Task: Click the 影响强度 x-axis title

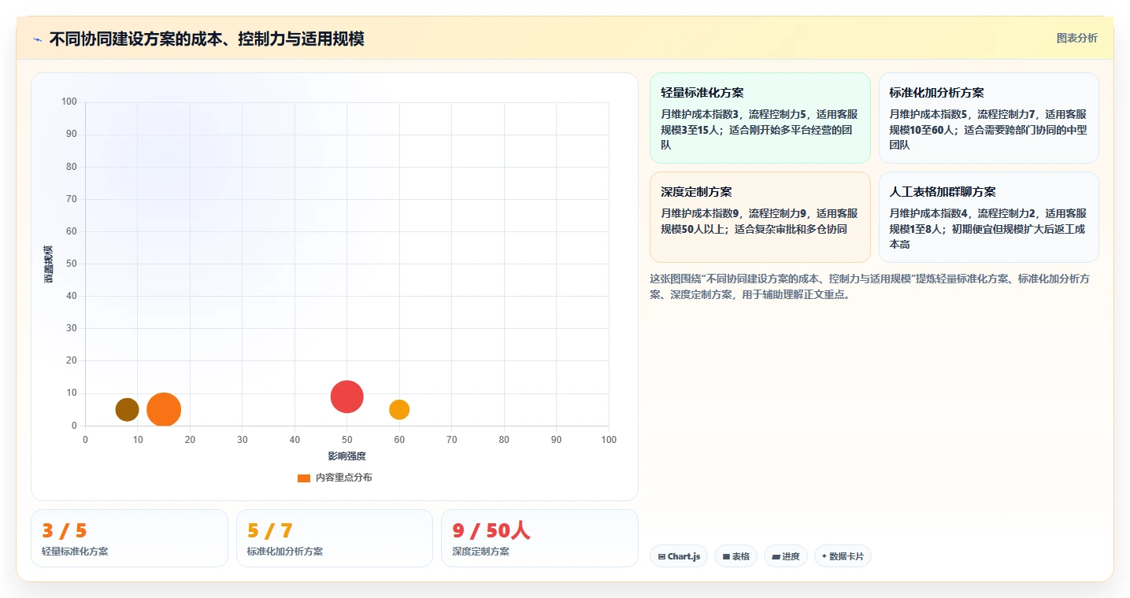Action: tap(347, 456)
